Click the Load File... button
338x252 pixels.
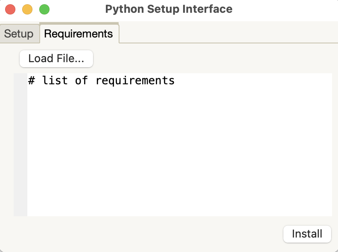pos(56,59)
